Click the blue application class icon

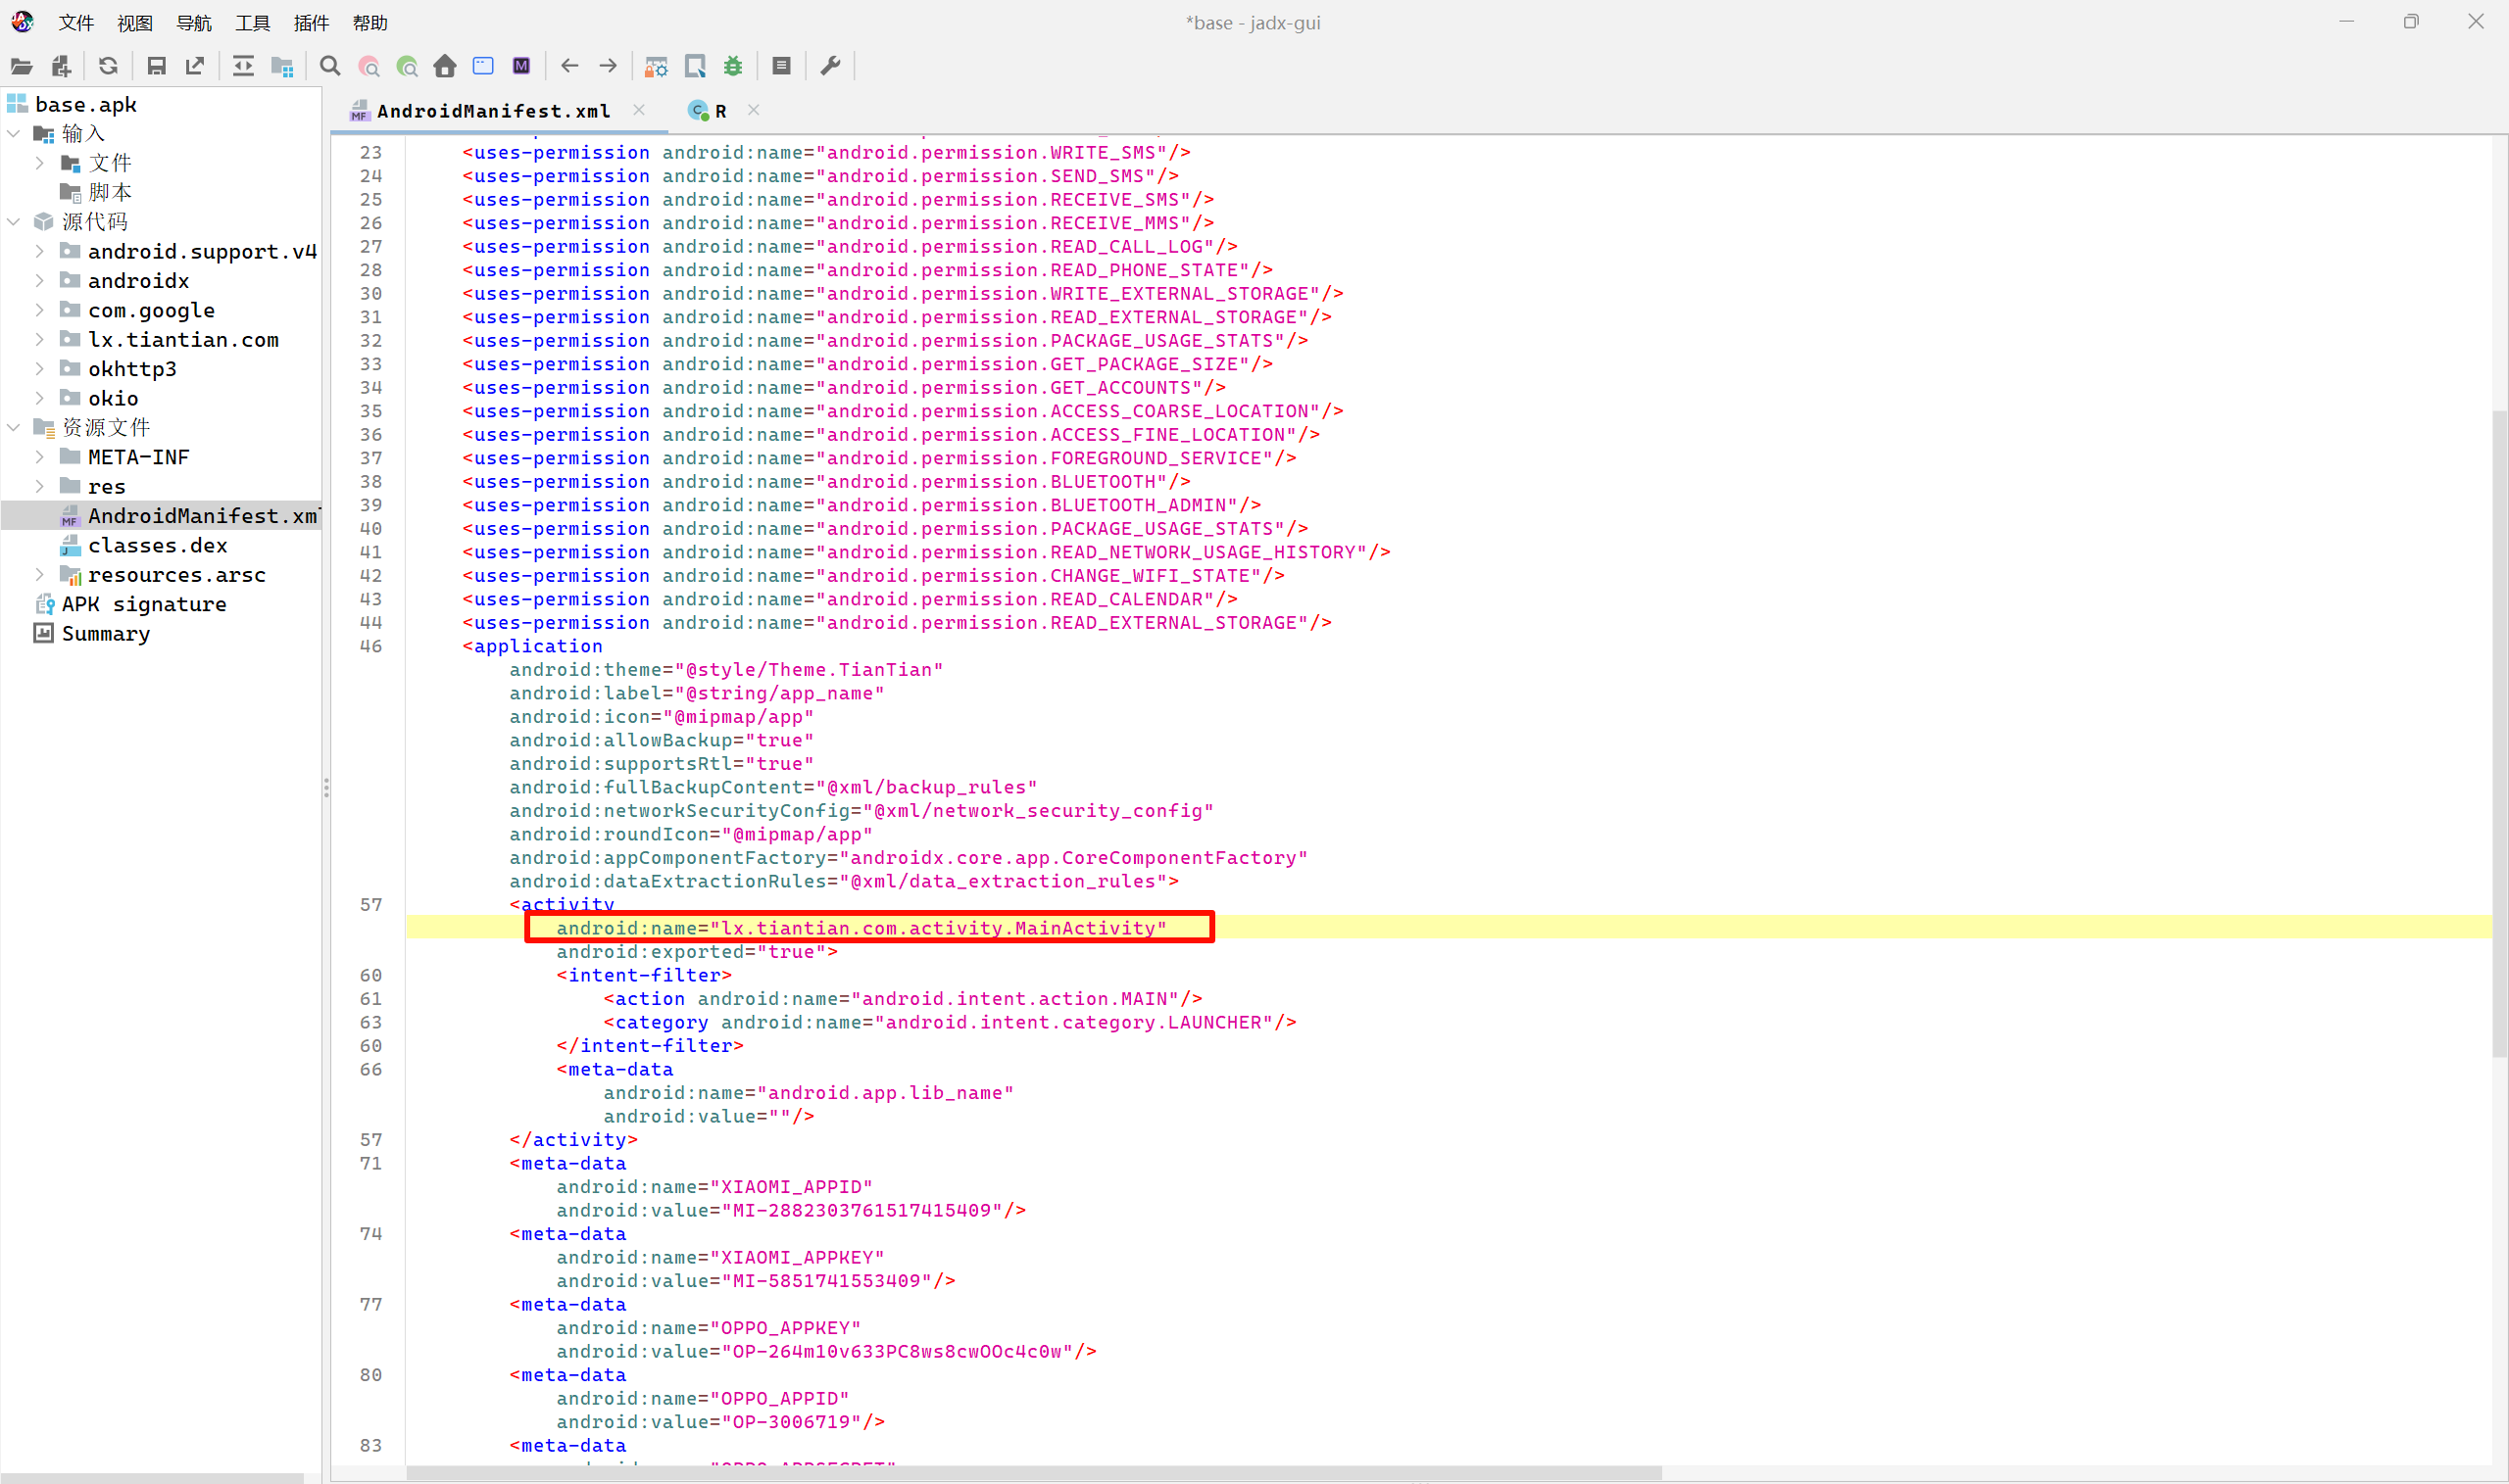(483, 67)
